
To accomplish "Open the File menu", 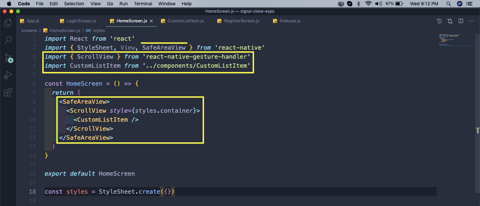I will 40,4.
